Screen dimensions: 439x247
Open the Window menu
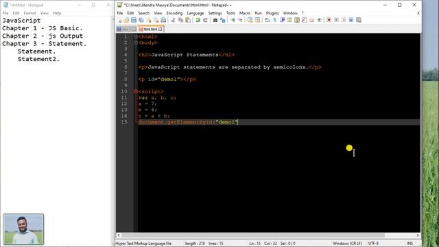click(289, 13)
